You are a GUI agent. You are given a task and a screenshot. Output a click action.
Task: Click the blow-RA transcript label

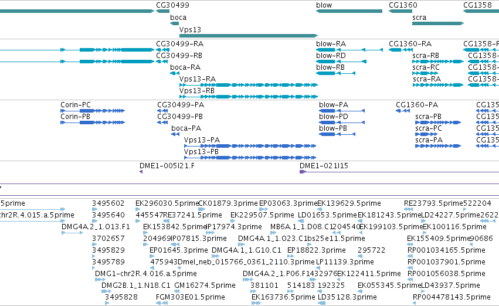331,43
